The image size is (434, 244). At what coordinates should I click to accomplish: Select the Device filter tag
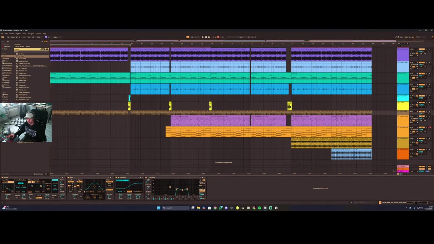pyautogui.click(x=17, y=46)
